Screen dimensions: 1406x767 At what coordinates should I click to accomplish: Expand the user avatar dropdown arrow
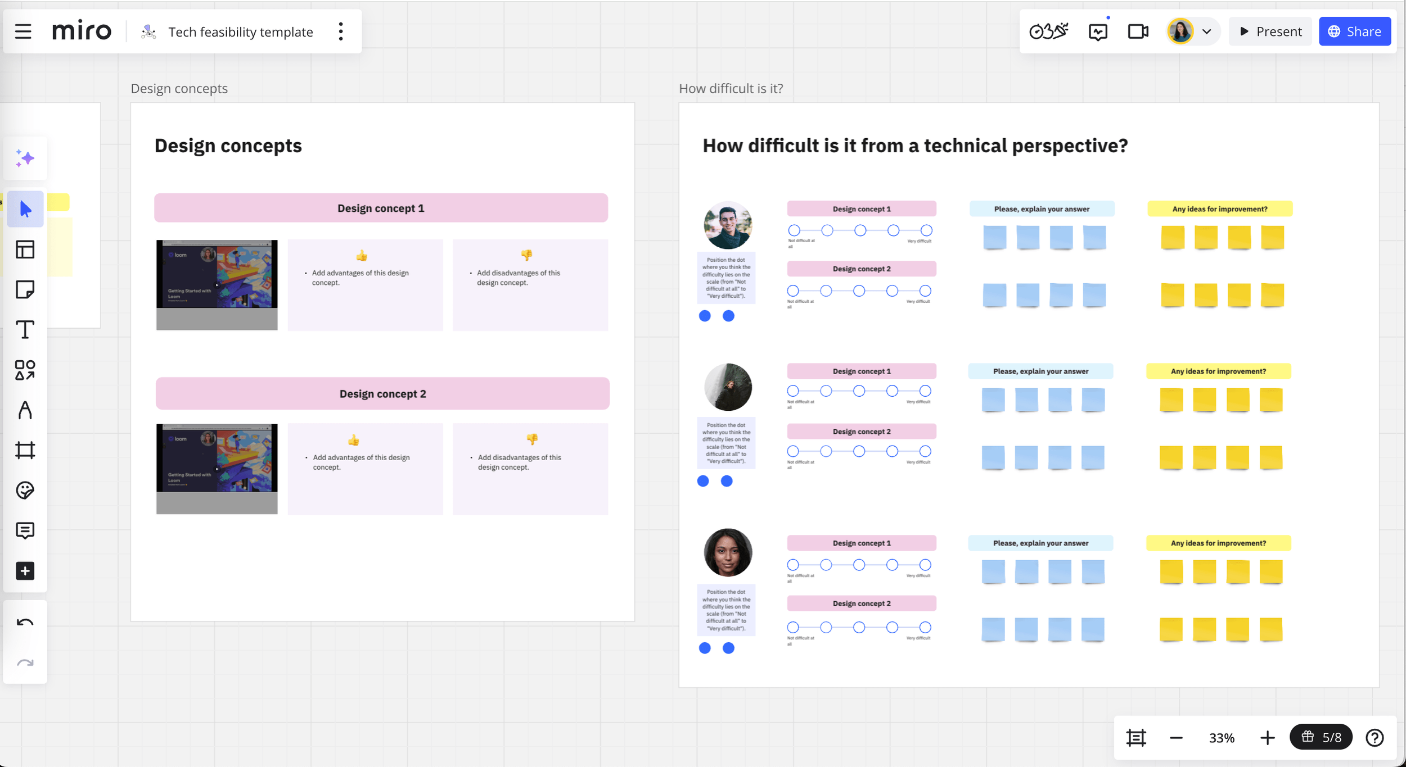[1206, 31]
